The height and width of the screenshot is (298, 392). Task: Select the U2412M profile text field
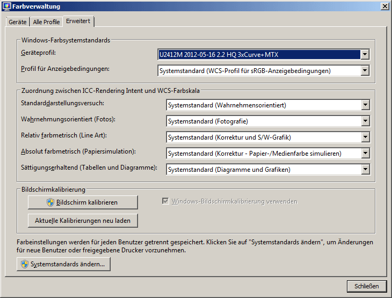point(258,54)
